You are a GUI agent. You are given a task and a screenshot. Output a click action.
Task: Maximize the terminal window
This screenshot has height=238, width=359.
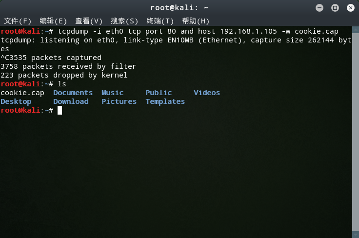(x=335, y=8)
